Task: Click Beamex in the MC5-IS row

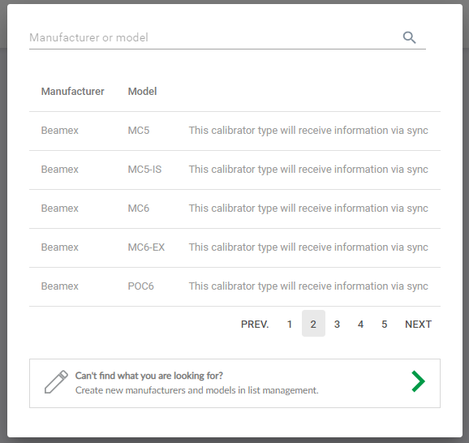Action: click(60, 170)
